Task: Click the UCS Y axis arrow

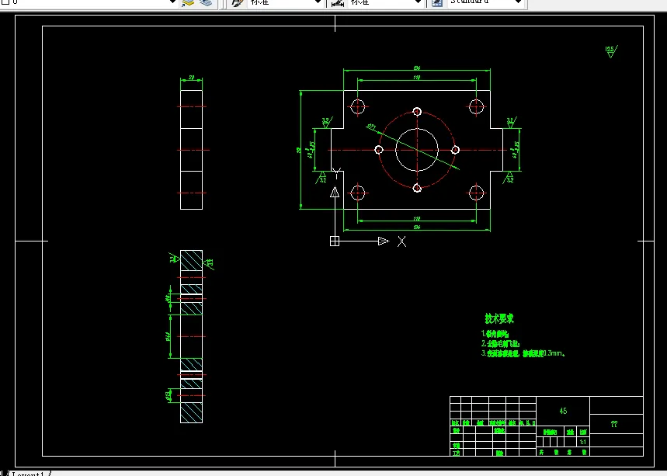Action: coord(335,192)
